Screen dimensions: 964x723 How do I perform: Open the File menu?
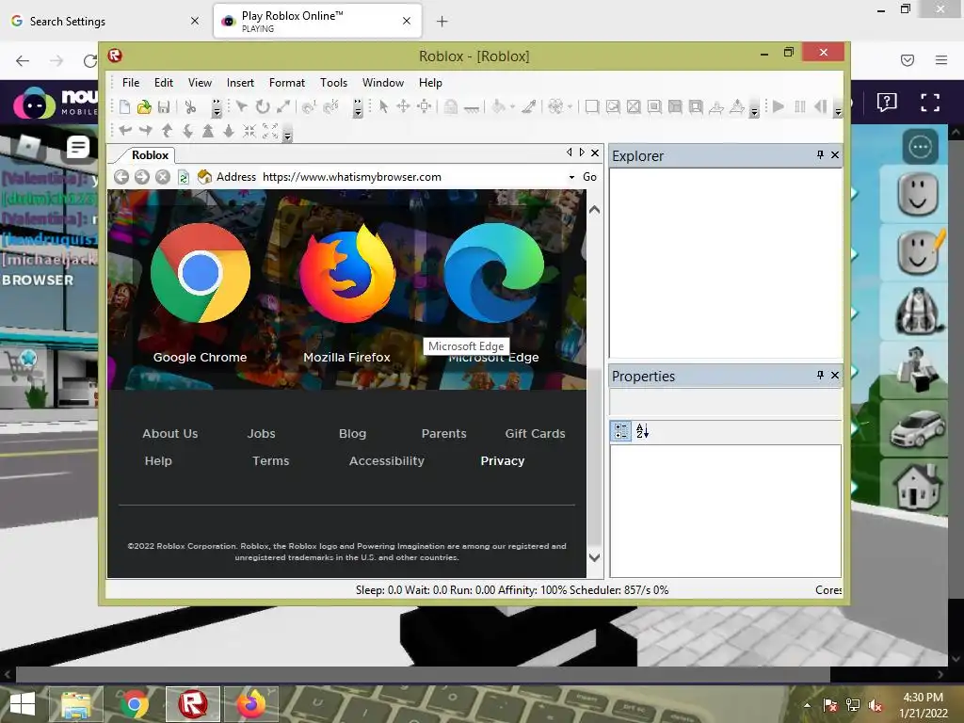(131, 83)
